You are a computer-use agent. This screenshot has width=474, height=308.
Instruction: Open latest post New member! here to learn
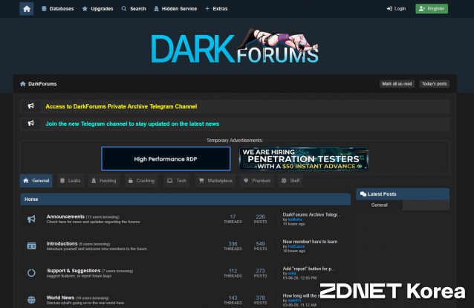click(310, 241)
